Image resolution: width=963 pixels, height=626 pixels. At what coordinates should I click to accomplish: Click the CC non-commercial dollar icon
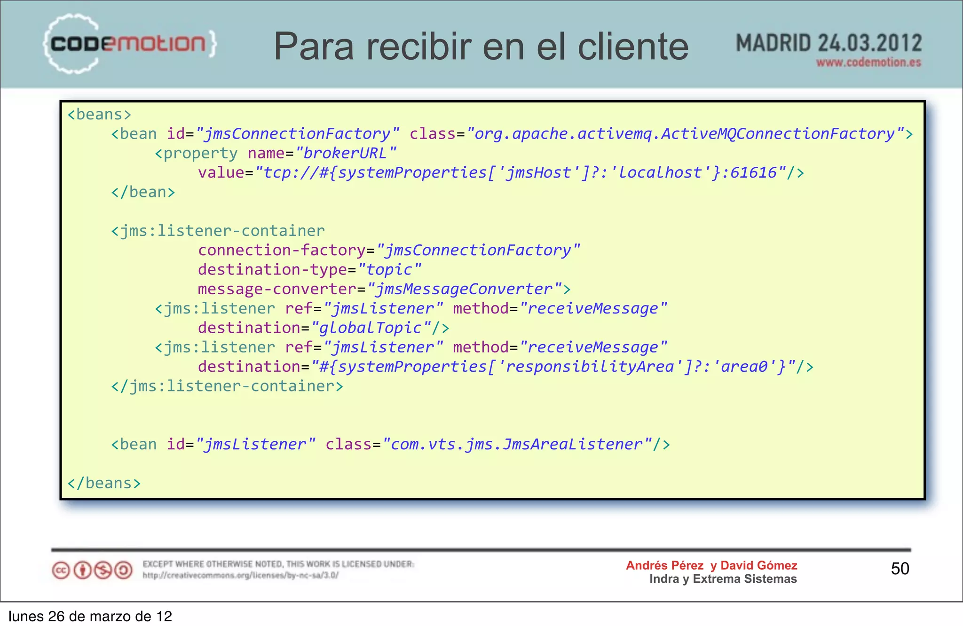103,571
